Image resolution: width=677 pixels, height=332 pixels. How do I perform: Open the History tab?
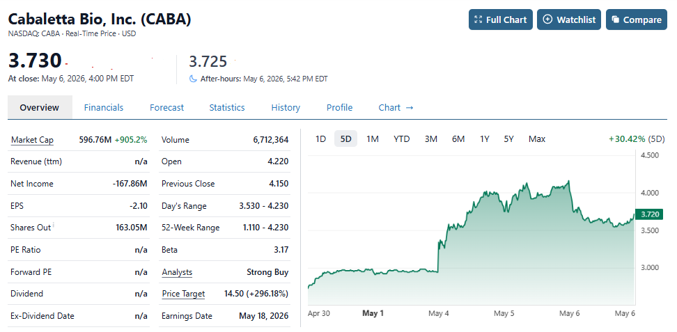click(x=286, y=107)
